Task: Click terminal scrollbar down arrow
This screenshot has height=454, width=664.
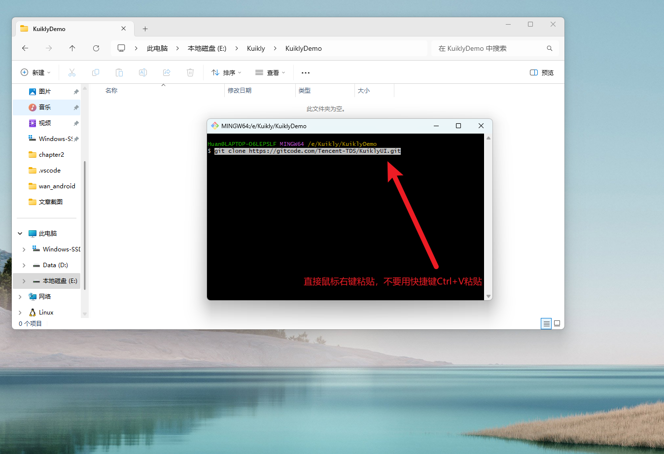Action: click(489, 296)
